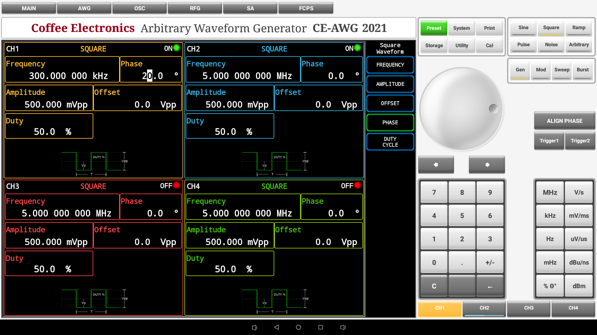Open the AMPLITUDE parameter selector
Viewport: 597px width, 335px height.
point(390,84)
